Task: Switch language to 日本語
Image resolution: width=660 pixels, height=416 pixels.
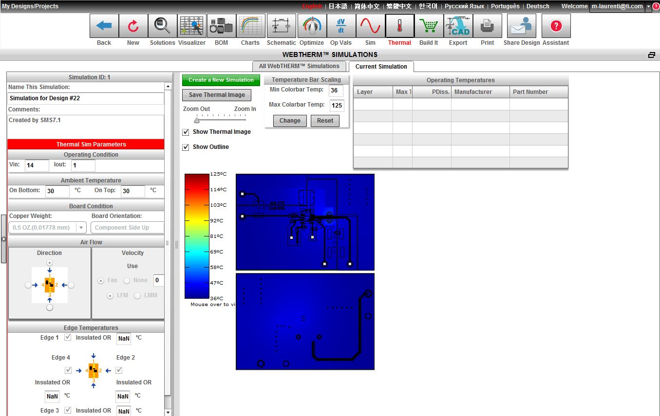Action: [338, 6]
